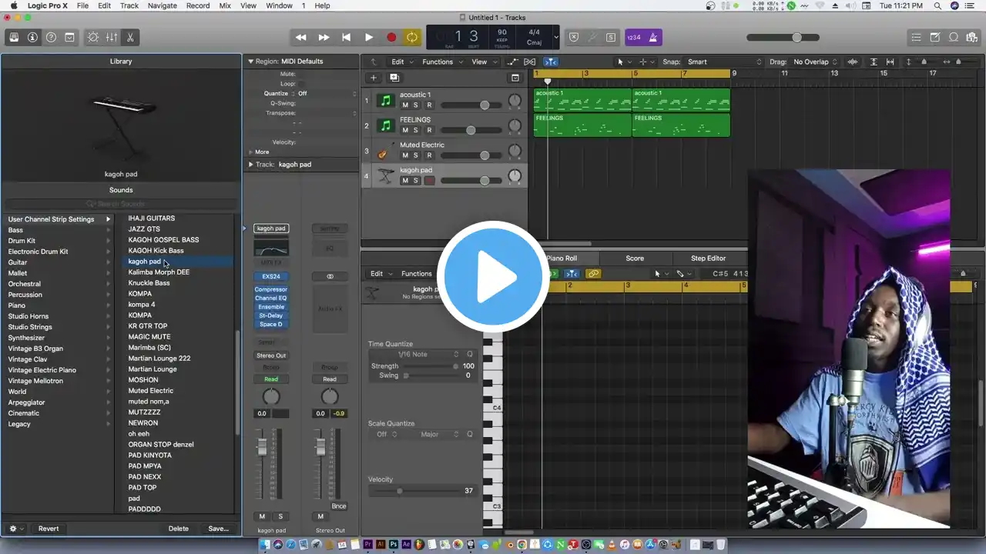The height and width of the screenshot is (554, 986).
Task: Record-enable the kagoh pad track
Action: pyautogui.click(x=430, y=181)
